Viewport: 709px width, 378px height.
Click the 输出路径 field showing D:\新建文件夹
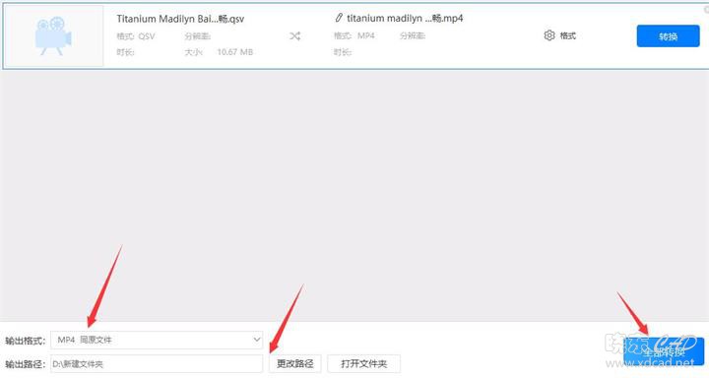[157, 363]
